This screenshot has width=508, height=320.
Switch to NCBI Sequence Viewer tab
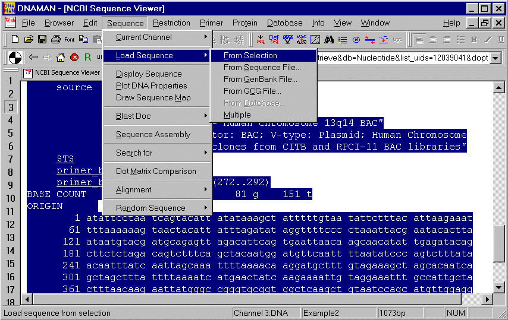coord(62,72)
